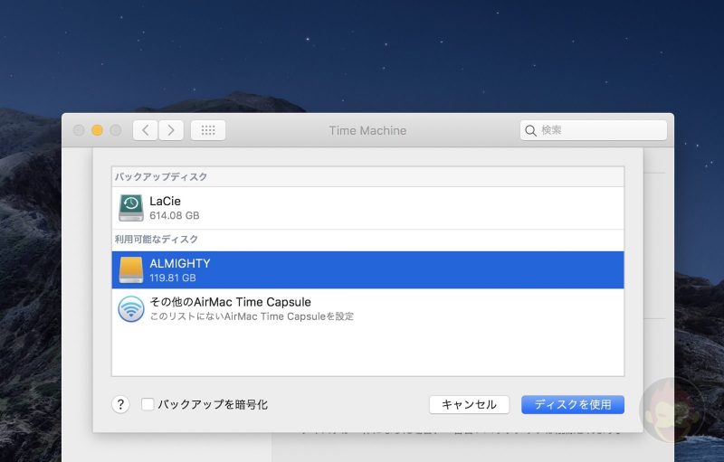The height and width of the screenshot is (462, 724).
Task: Click the バックアップディスク section header
Action: (x=161, y=176)
